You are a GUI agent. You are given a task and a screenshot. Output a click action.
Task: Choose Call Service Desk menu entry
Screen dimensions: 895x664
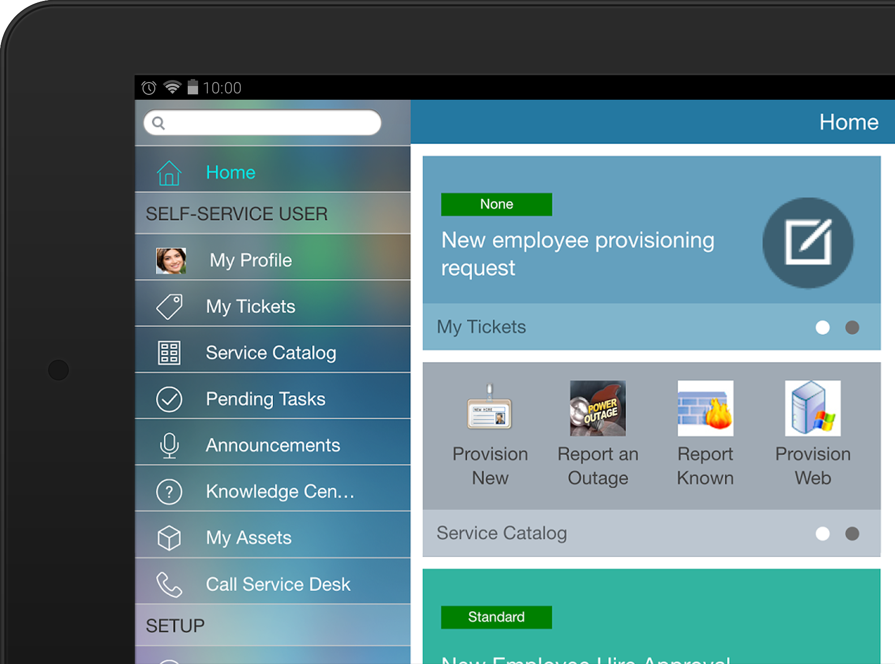click(x=272, y=581)
